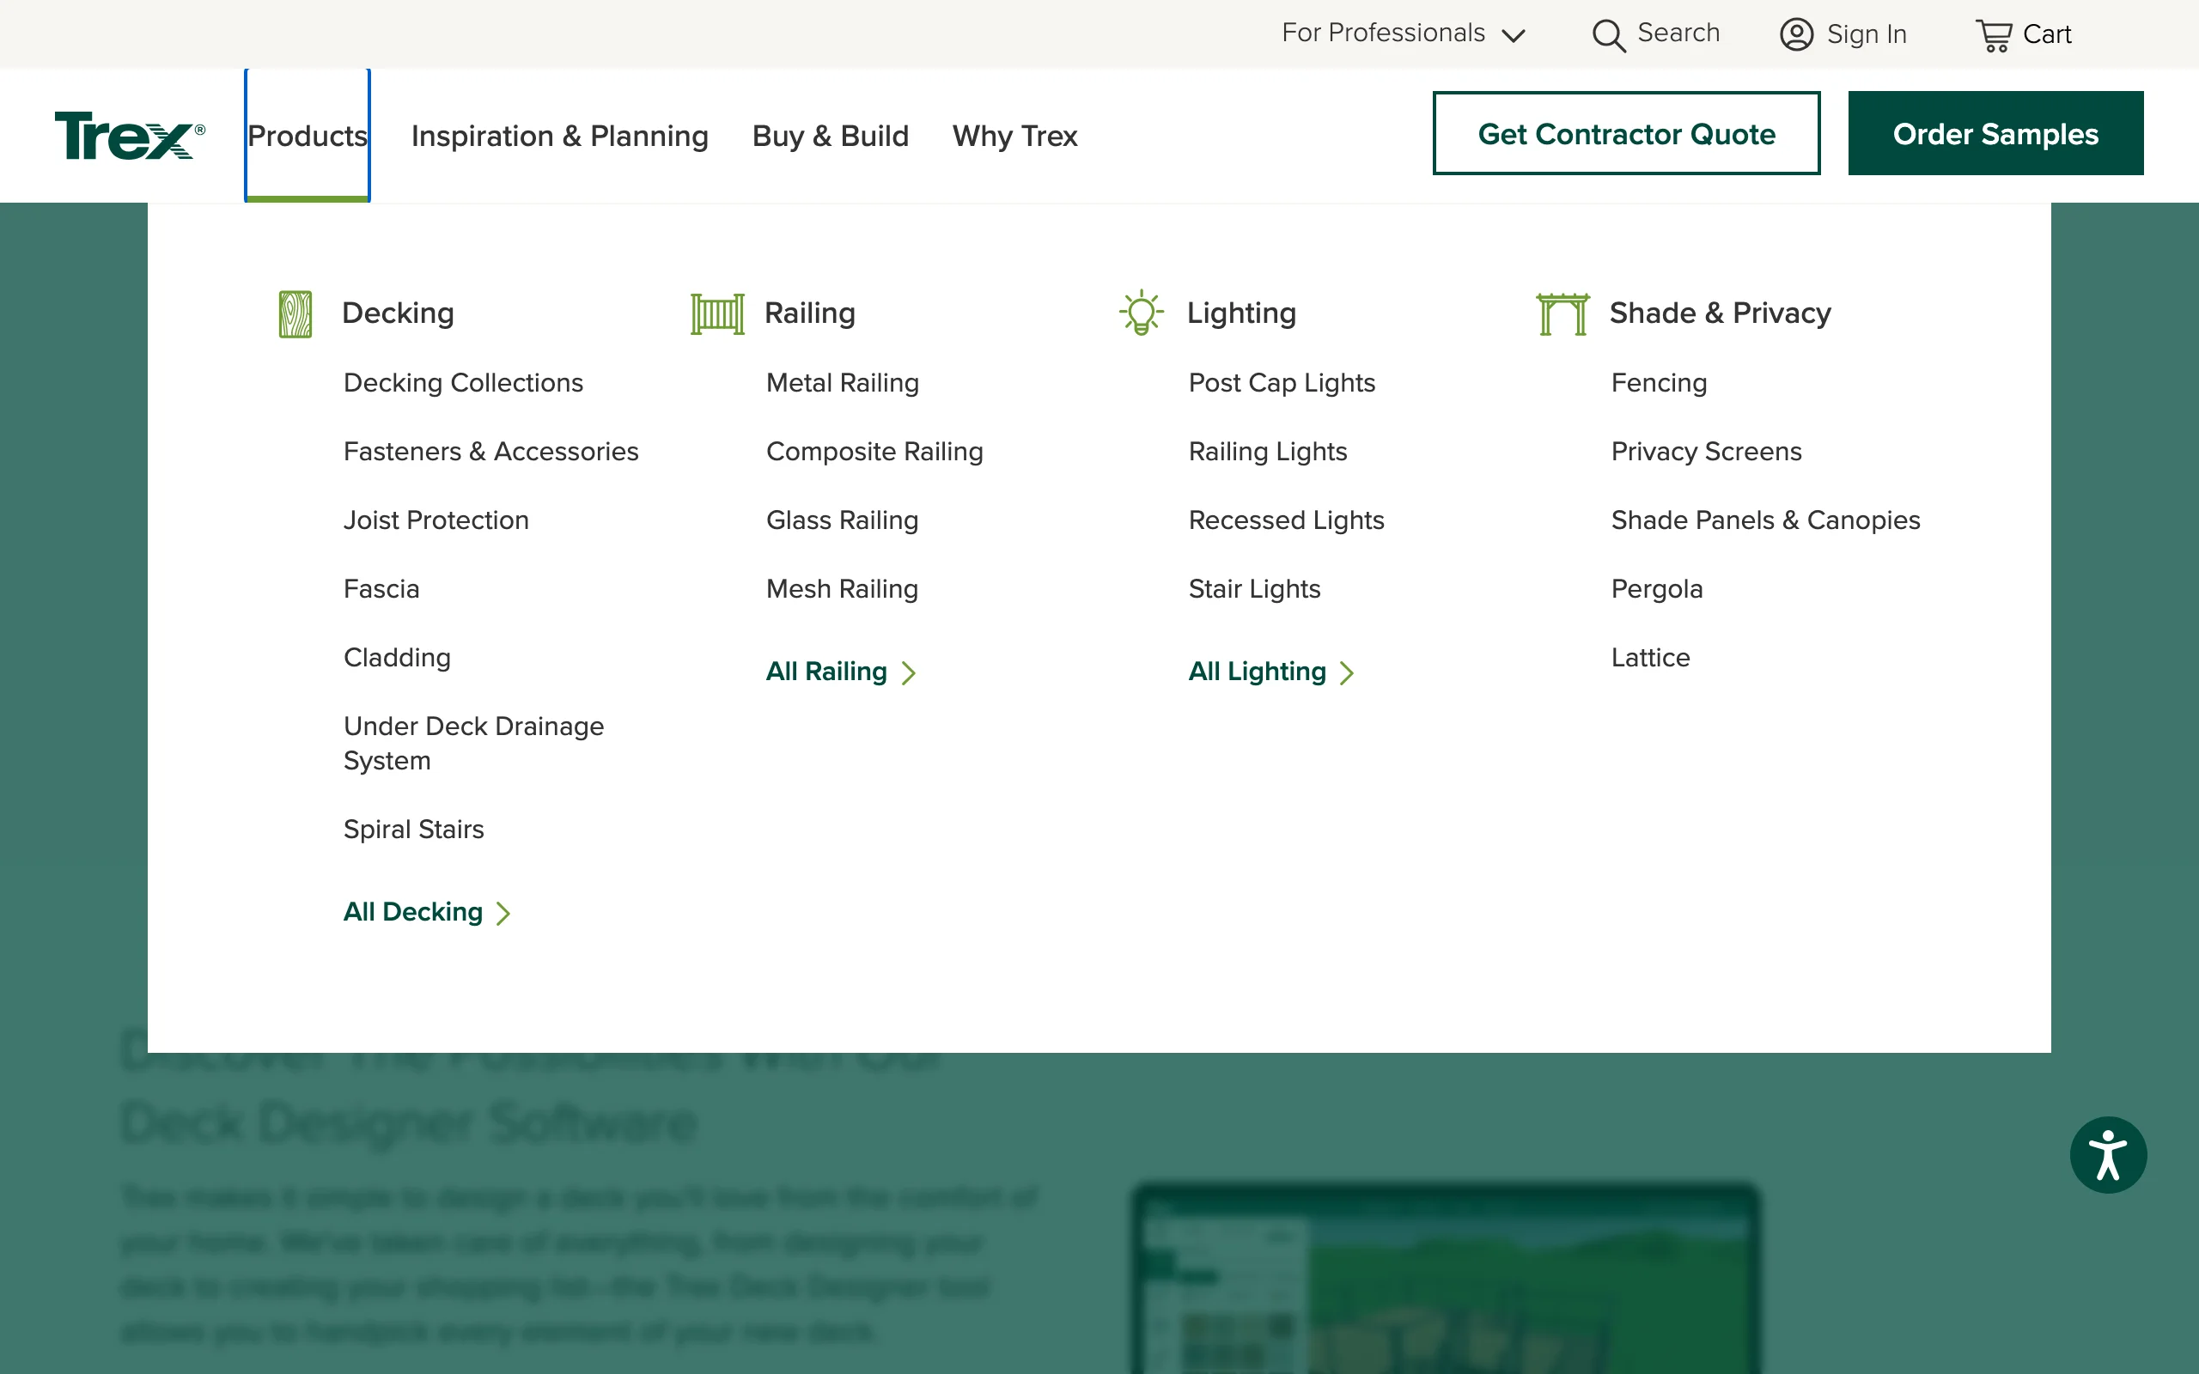Click the Cart text link
Image resolution: width=2199 pixels, height=1374 pixels.
click(x=2046, y=34)
